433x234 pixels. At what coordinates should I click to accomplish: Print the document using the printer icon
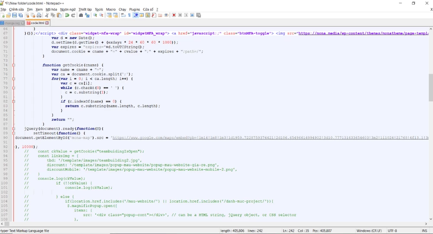[x=39, y=15]
